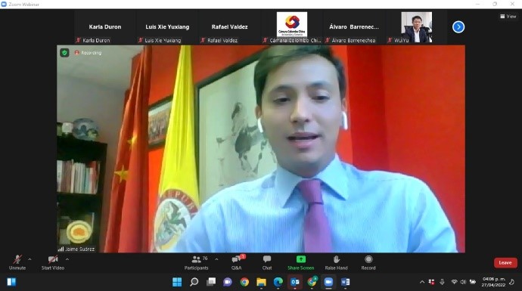Open the green encryption shield info
This screenshot has height=291, width=522.
tap(64, 53)
